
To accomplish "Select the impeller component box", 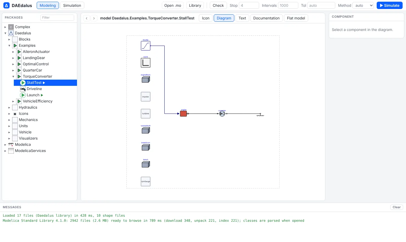I will coord(145,97).
